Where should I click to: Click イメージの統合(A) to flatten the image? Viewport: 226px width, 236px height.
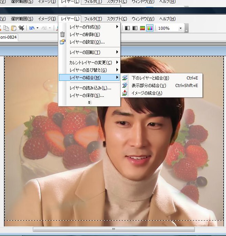tap(147, 93)
